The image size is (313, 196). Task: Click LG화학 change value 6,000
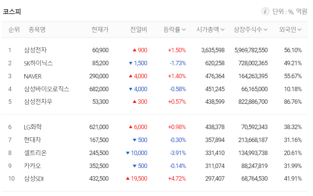click(141, 127)
